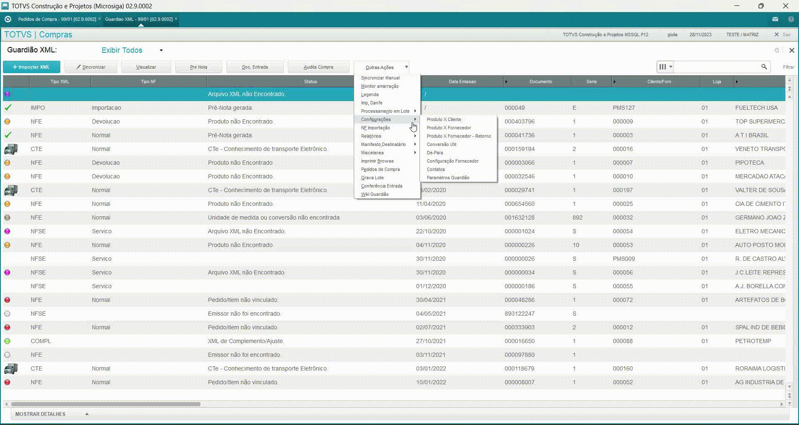799x425 pixels.
Task: Click truck icon of CTE document 000159194
Action: (11, 149)
